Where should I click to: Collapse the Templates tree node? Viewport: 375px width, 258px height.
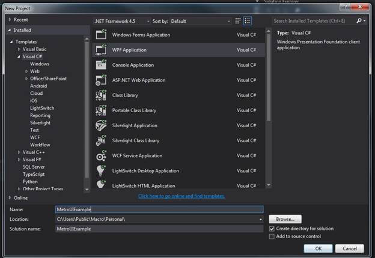pos(11,42)
